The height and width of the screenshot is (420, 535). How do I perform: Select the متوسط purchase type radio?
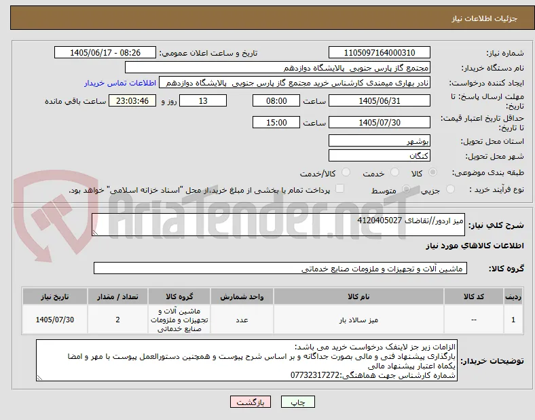(406, 189)
